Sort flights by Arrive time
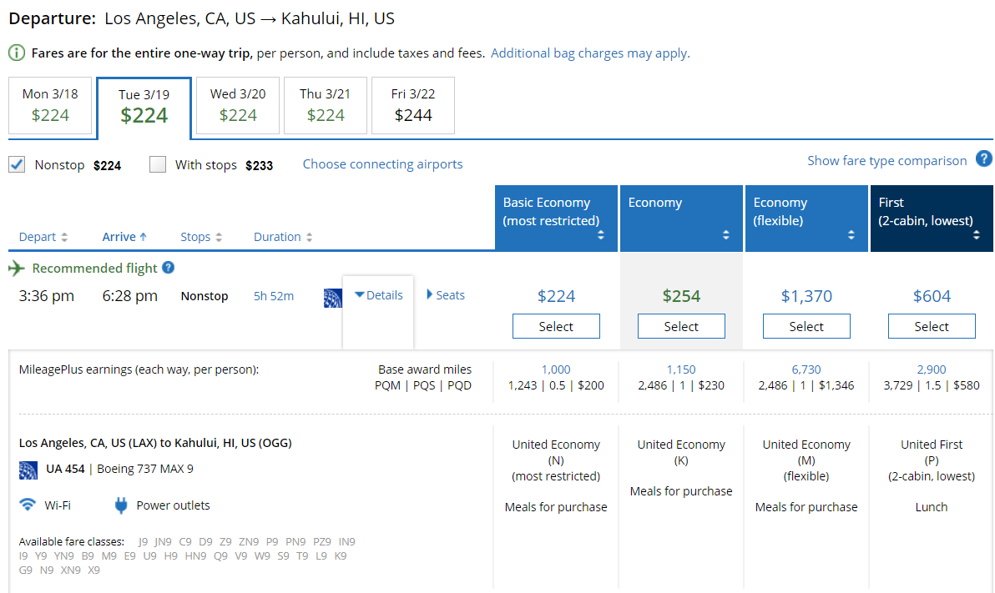Screen dimensions: 995x593 [x=124, y=237]
